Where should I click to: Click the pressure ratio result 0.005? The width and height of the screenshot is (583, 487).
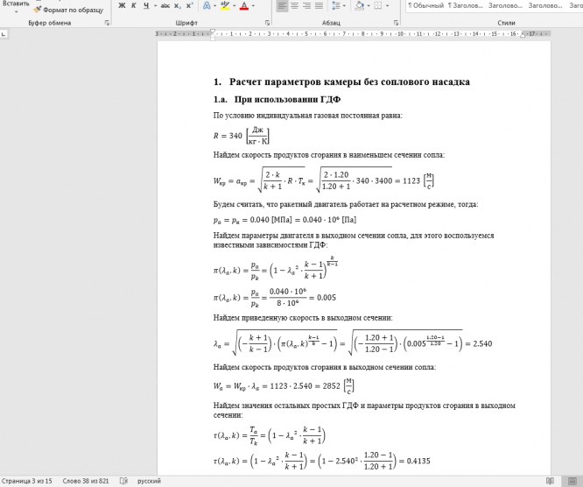327,298
